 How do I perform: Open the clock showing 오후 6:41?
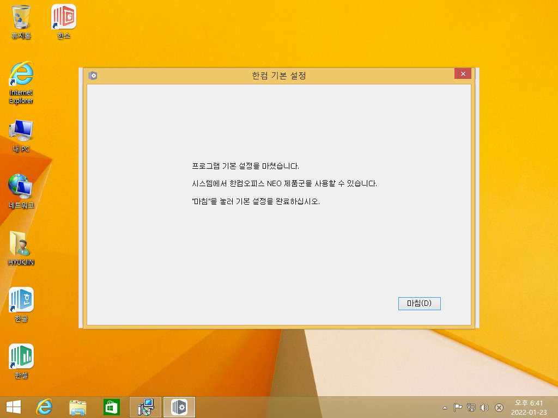(529, 407)
